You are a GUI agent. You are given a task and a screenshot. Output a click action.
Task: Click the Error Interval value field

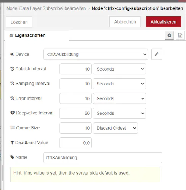coord(75,98)
